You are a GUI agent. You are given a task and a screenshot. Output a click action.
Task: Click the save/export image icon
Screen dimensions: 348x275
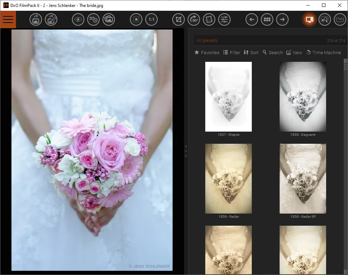pos(51,19)
